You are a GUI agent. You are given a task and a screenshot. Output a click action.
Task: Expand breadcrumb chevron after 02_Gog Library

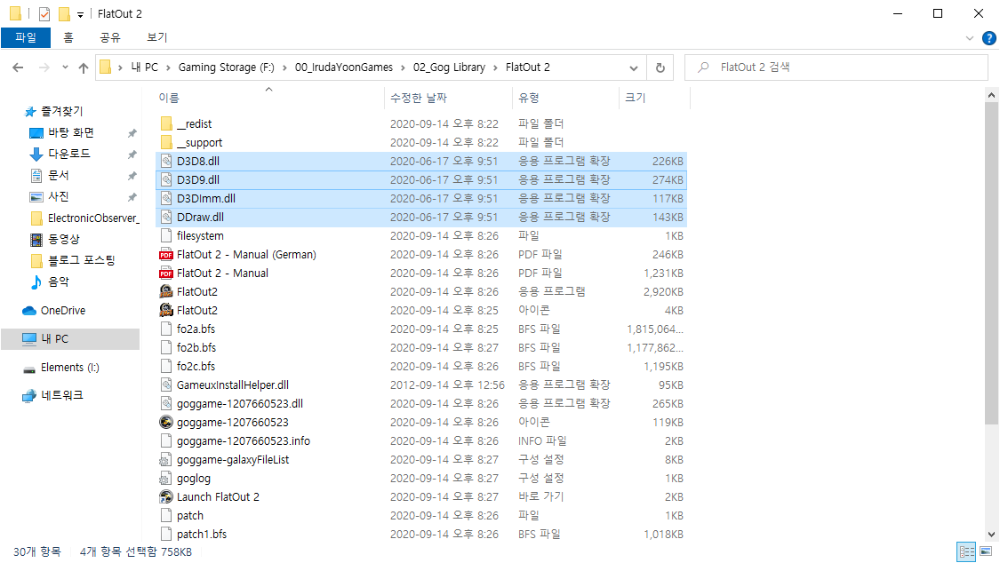[x=495, y=67]
